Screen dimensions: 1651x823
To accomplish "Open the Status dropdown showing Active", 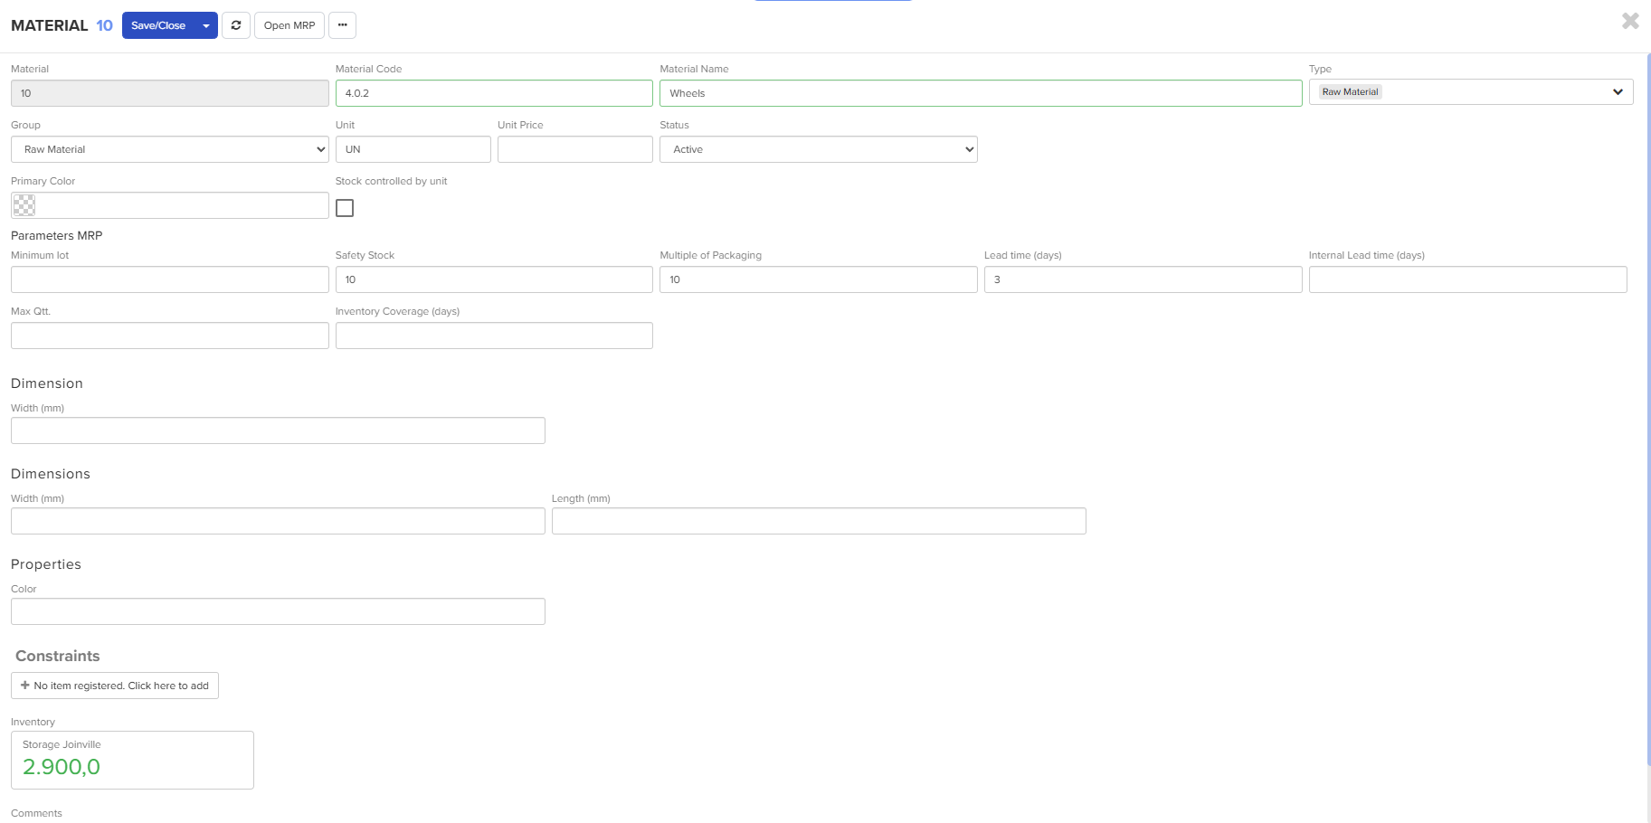I will tap(817, 149).
